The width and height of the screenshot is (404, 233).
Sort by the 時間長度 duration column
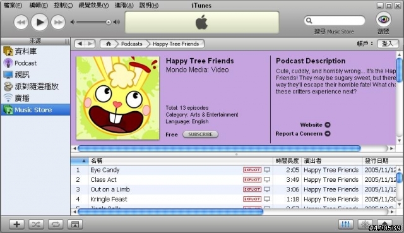click(287, 161)
